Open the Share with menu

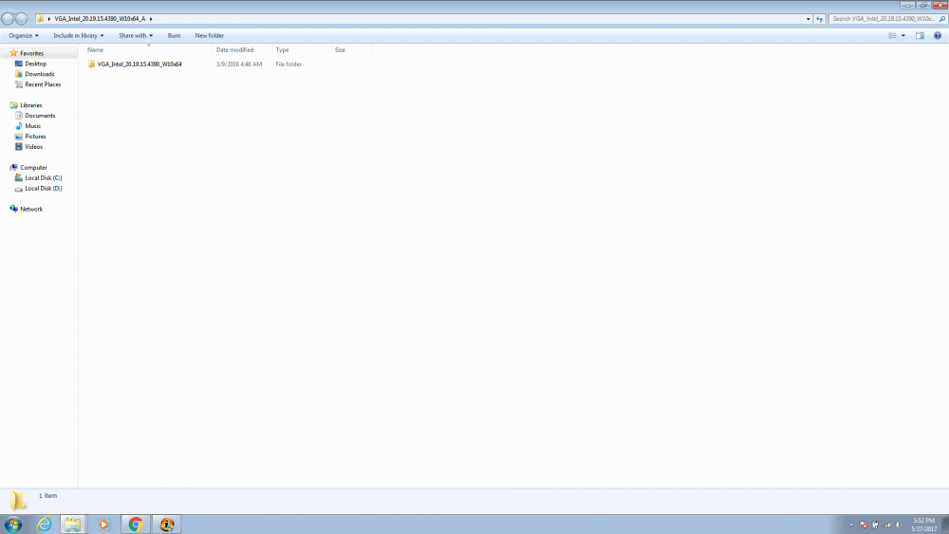[136, 36]
